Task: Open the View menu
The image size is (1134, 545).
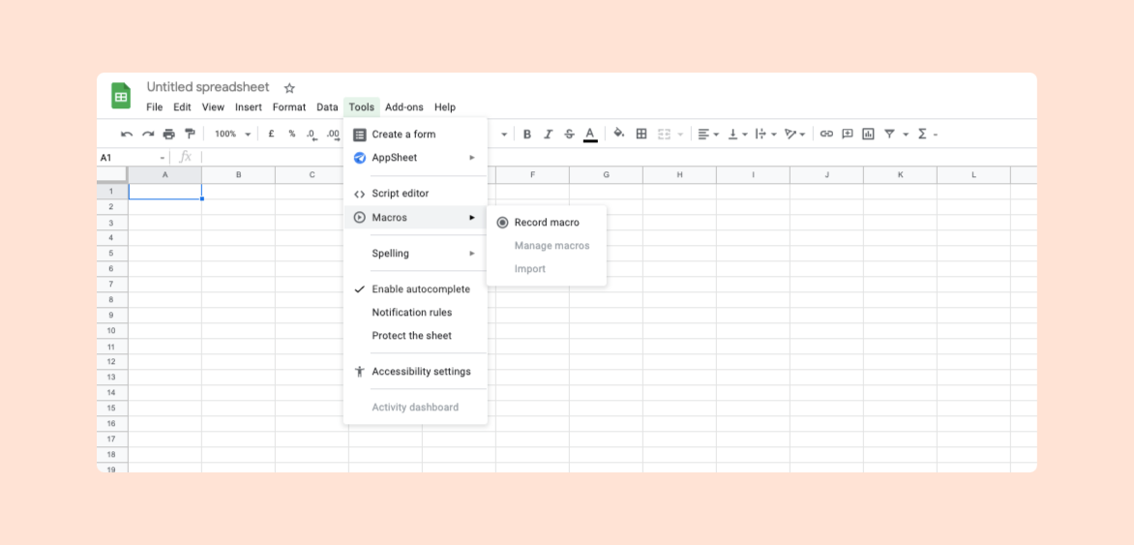Action: coord(213,107)
